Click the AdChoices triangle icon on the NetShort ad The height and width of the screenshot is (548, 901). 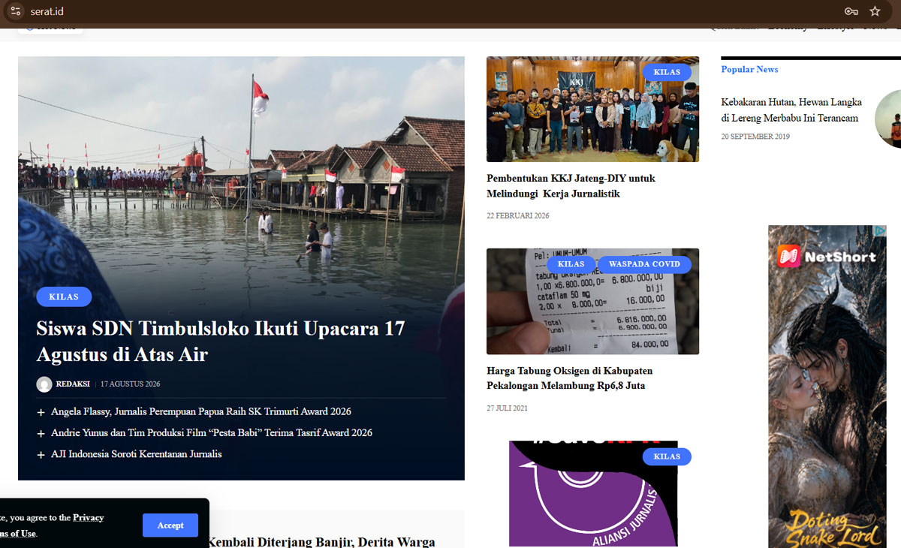tap(881, 231)
